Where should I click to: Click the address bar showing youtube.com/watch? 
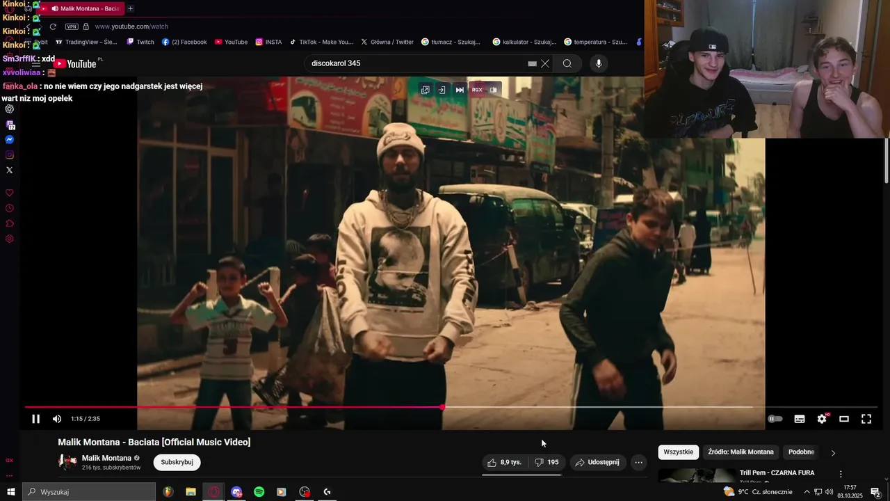[x=131, y=26]
